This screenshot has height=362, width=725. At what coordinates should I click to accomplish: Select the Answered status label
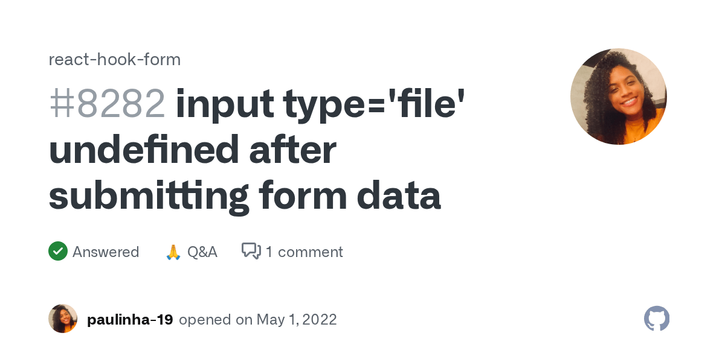click(x=106, y=252)
